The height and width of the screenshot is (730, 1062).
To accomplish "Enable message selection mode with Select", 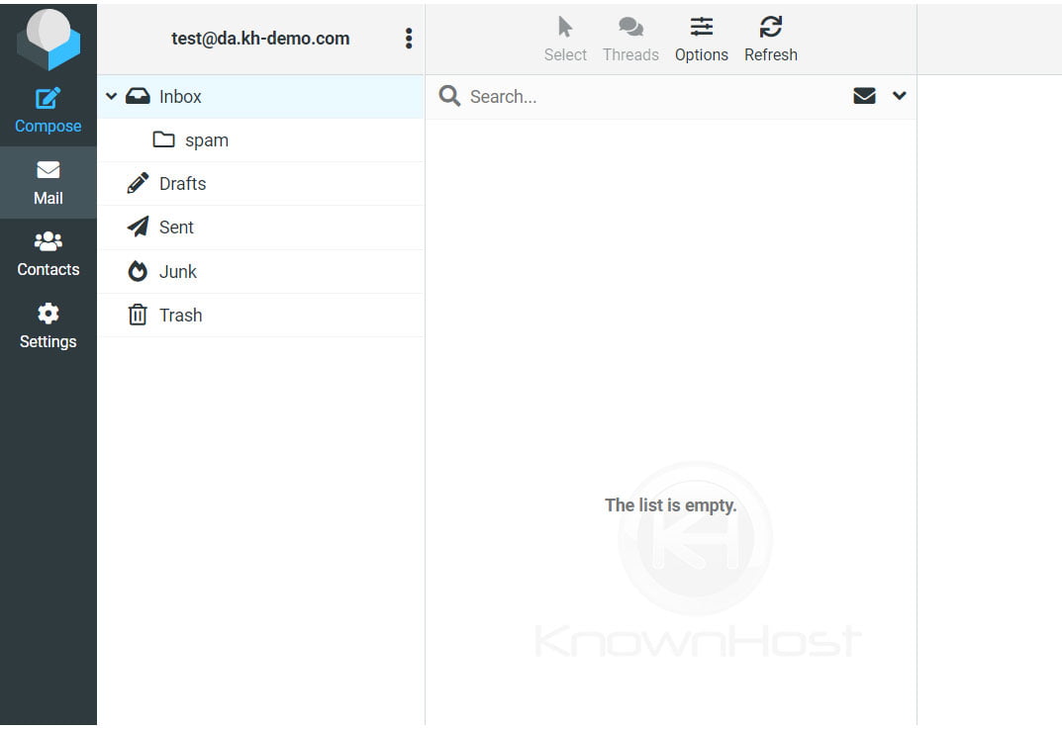I will point(564,38).
